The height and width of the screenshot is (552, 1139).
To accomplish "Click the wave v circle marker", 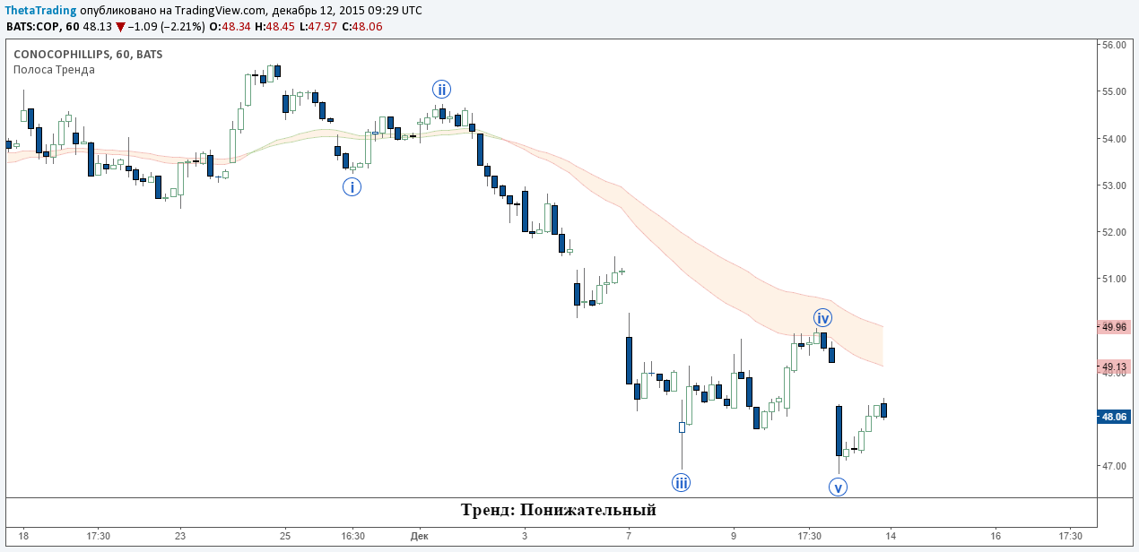I will click(839, 487).
